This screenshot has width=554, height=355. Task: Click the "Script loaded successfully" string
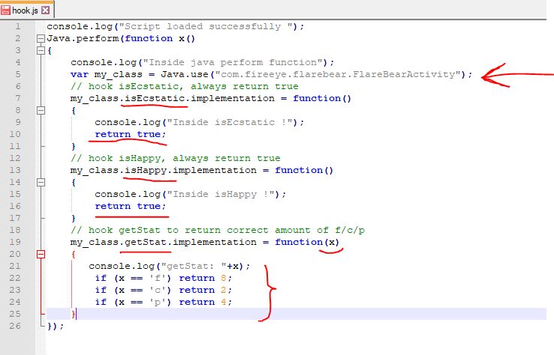coord(208,26)
